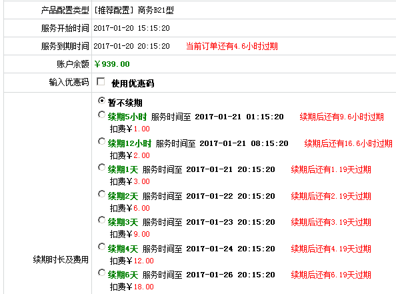Image resolution: width=396 pixels, height=294 pixels.
Task: Click the date 2017-01-26 20:15:20
Action: click(x=231, y=275)
